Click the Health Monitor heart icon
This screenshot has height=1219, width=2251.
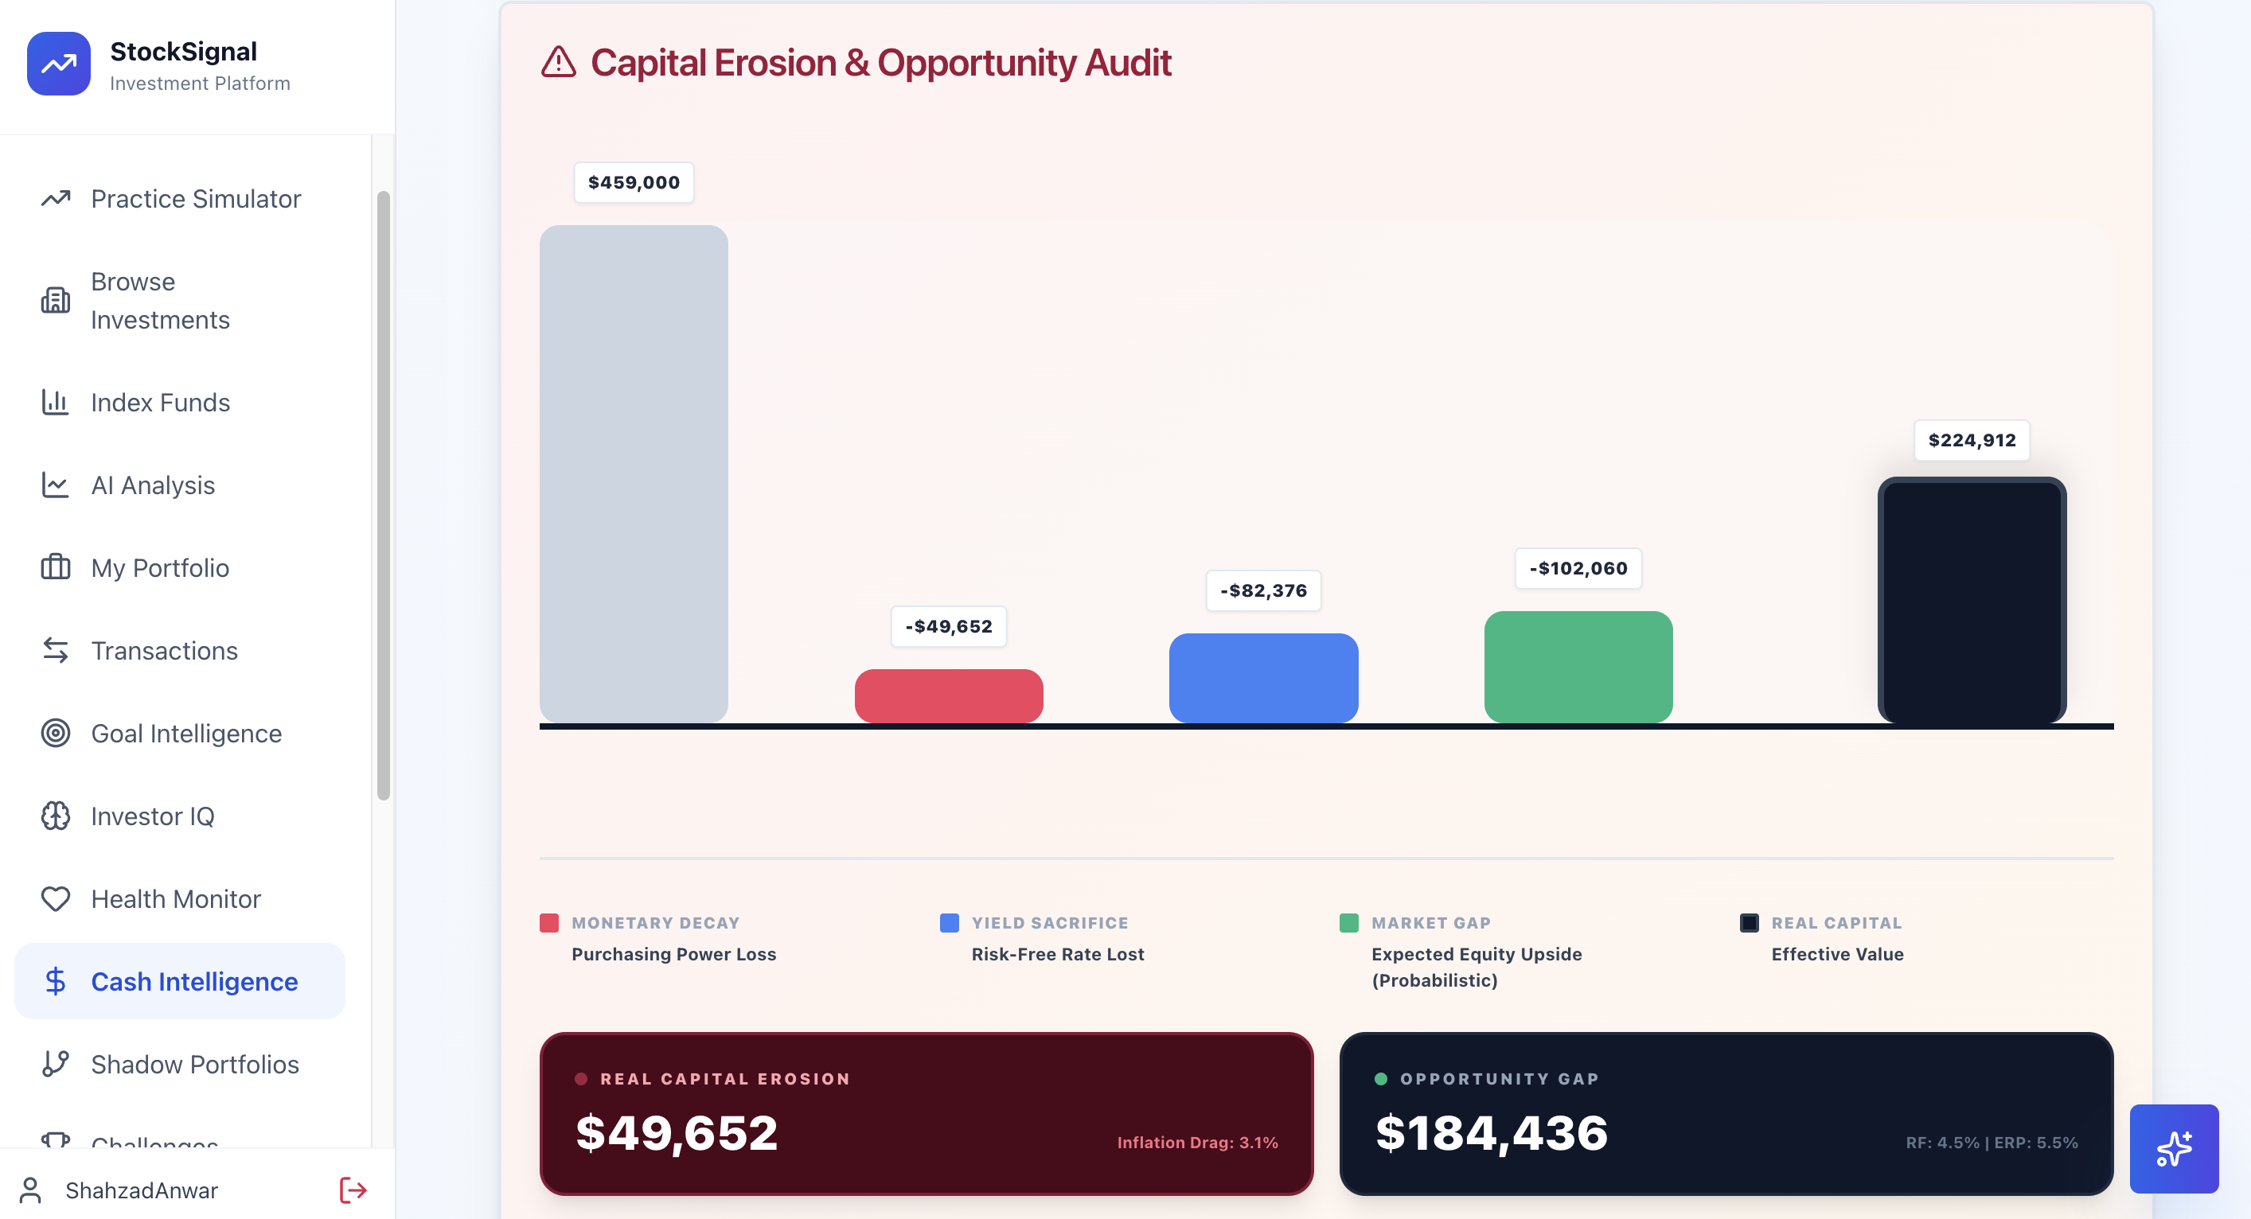[55, 898]
